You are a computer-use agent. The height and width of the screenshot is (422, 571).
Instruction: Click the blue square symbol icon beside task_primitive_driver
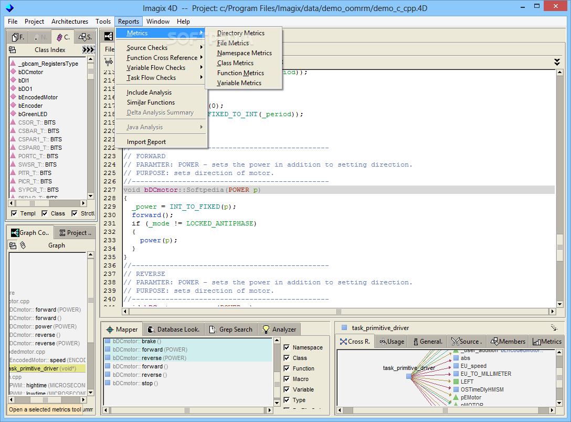(x=344, y=327)
